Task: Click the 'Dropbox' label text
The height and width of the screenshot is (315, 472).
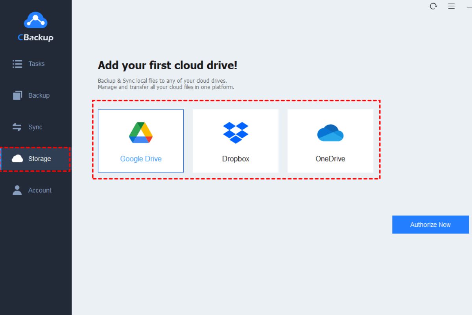Action: point(236,159)
